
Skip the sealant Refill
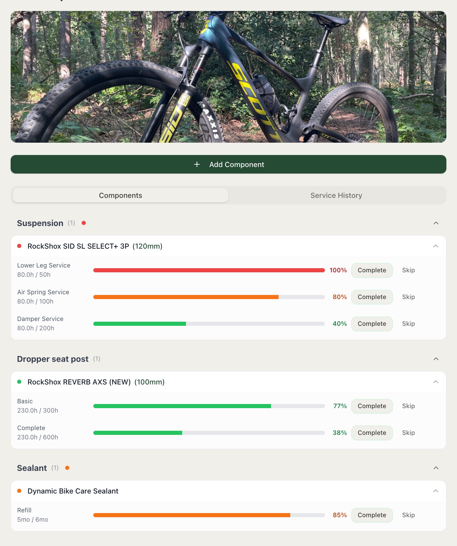(408, 515)
